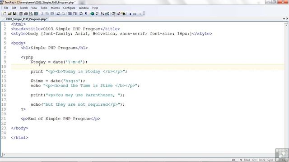Screen dimensions: 289x162
Task: Click the '<head><title>0103 Simple PHP Program' line
Action: coord(65,29)
